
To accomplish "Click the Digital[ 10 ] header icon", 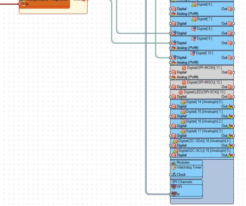I will point(193,53).
